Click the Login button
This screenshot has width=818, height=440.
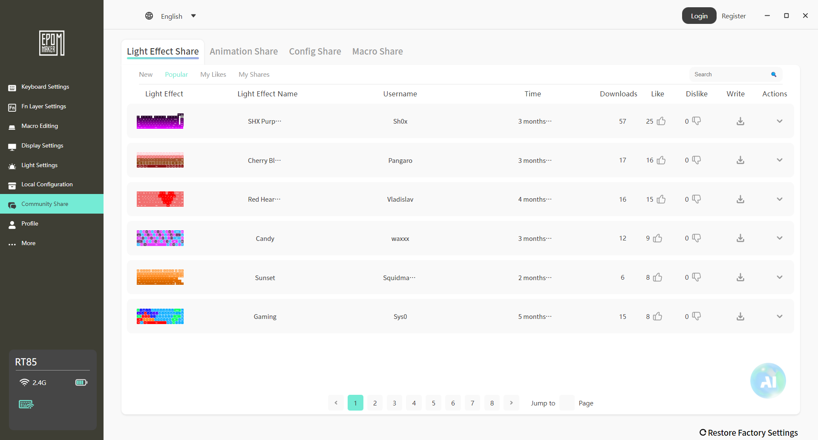point(699,16)
